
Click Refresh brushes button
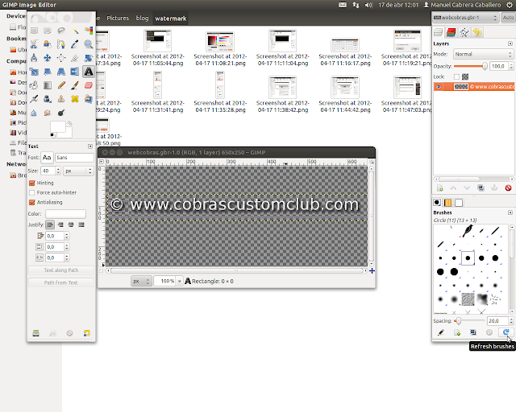[506, 332]
